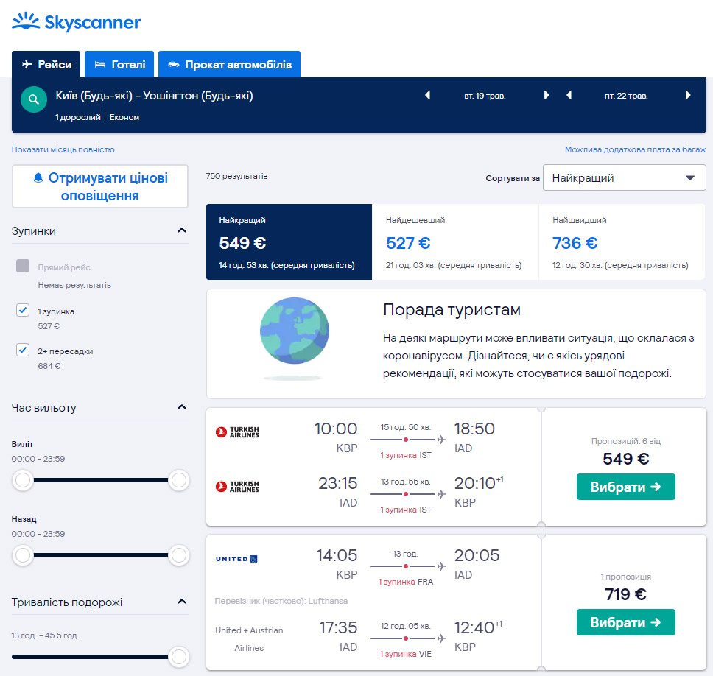The width and height of the screenshot is (713, 676).
Task: Open the Сортувати за dropdown
Action: click(x=624, y=177)
